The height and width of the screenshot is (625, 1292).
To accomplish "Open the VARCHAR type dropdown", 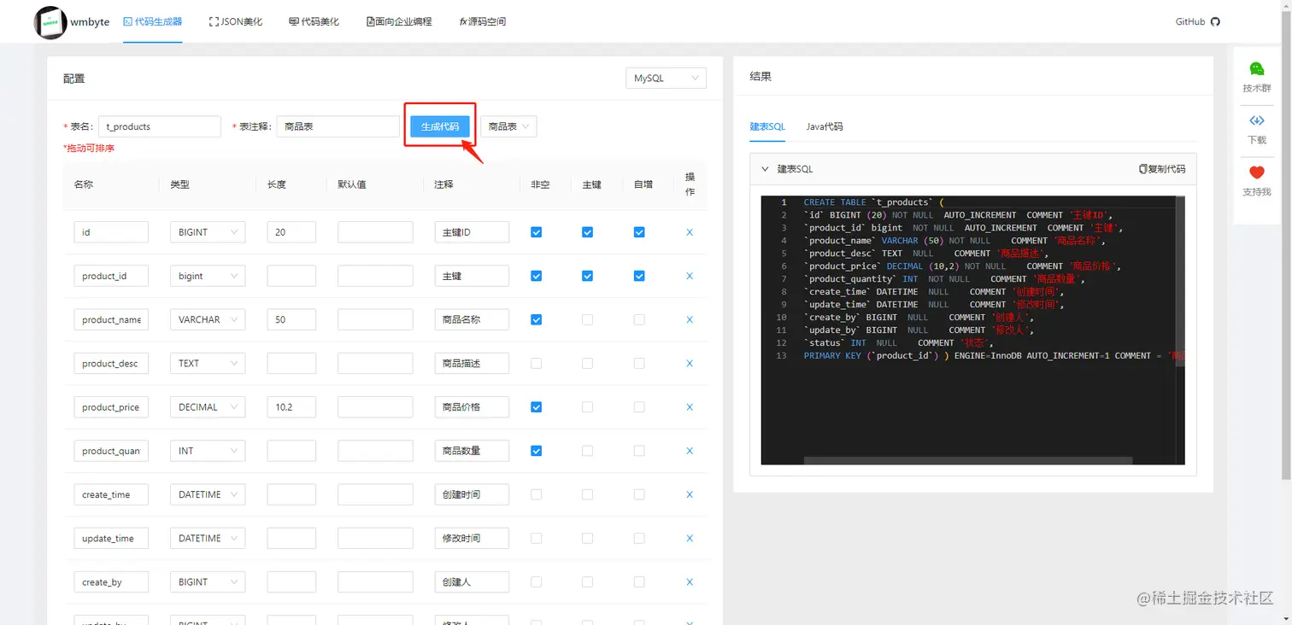I will click(208, 319).
